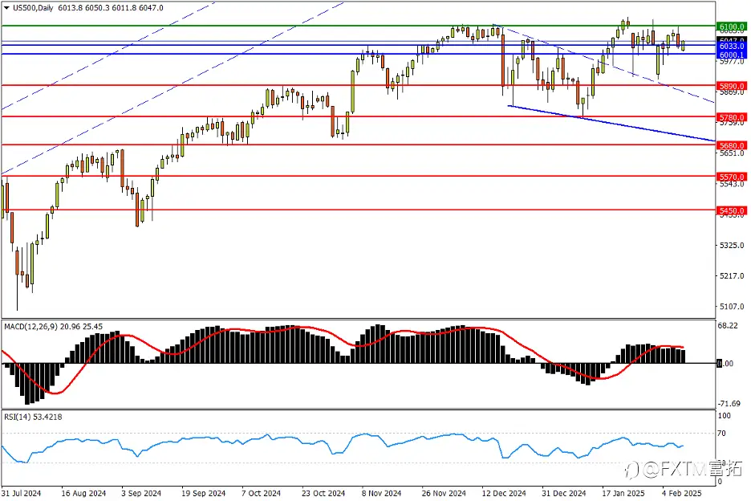Click the 31 Jul 2024 date label
Image resolution: width=751 pixels, height=501 pixels.
click(21, 493)
